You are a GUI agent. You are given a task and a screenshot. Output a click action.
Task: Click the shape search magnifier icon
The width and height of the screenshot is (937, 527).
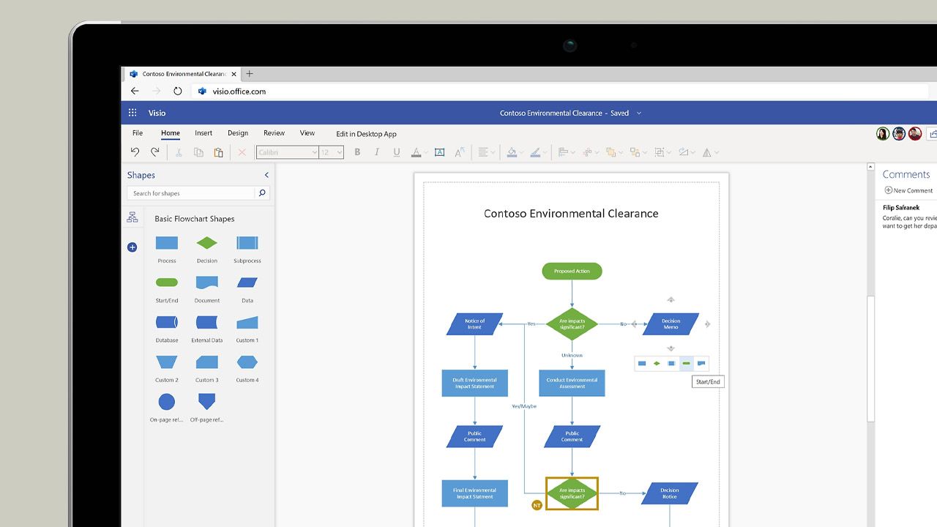(x=262, y=193)
